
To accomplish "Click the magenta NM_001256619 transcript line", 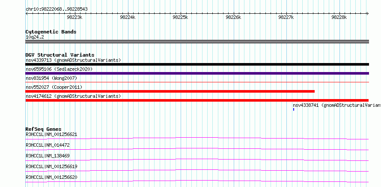I will point(197,170).
